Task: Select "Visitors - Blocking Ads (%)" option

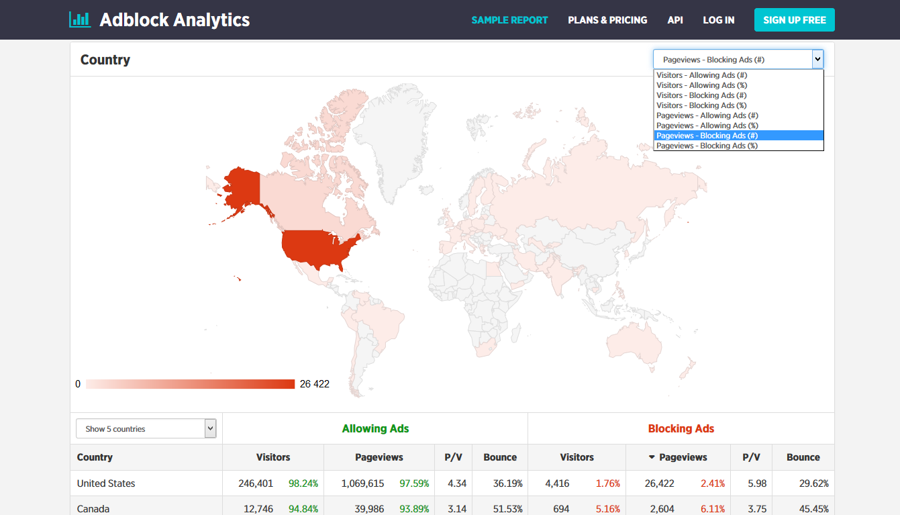Action: [x=701, y=105]
